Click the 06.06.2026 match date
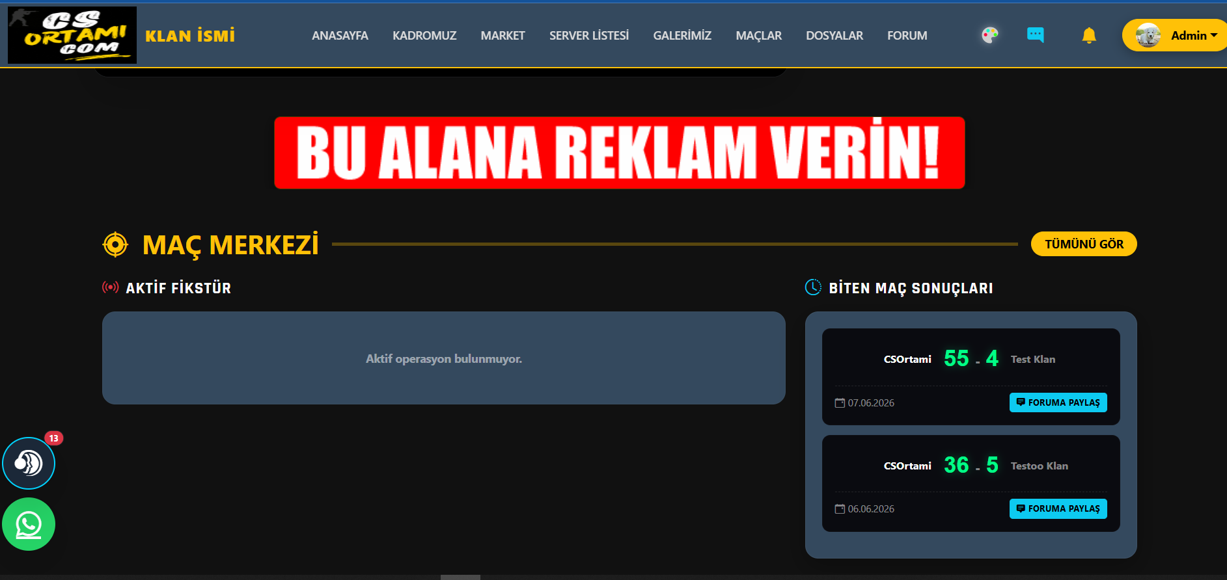 871,509
